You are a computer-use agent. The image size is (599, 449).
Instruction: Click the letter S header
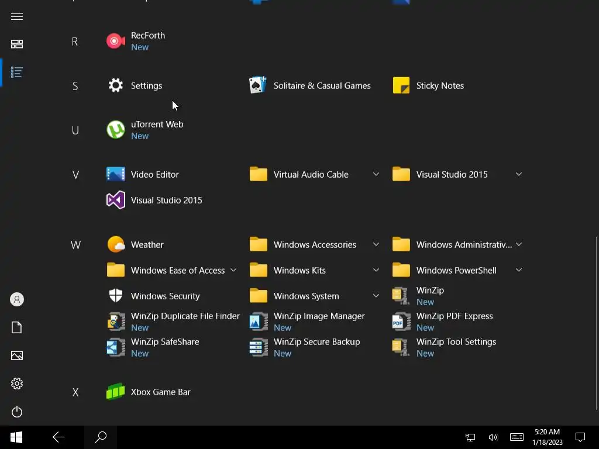coord(75,87)
